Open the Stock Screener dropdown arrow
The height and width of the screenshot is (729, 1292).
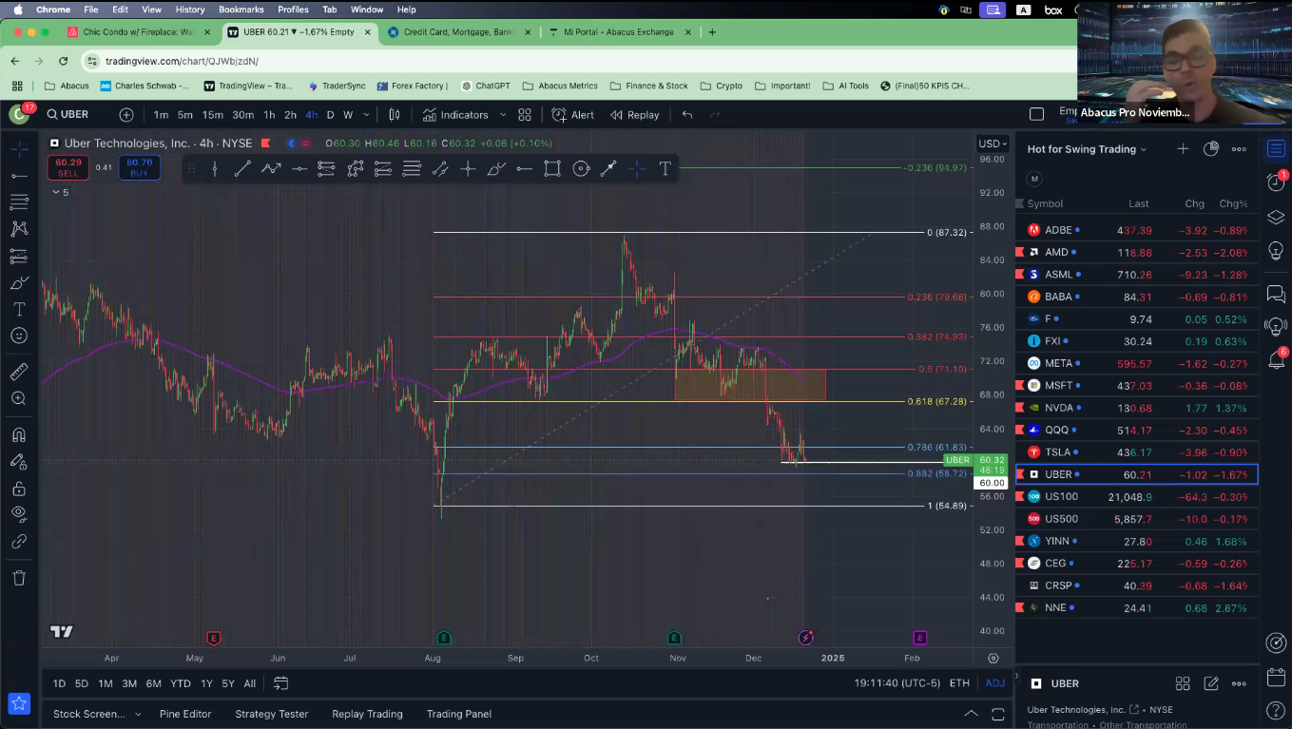click(x=138, y=714)
